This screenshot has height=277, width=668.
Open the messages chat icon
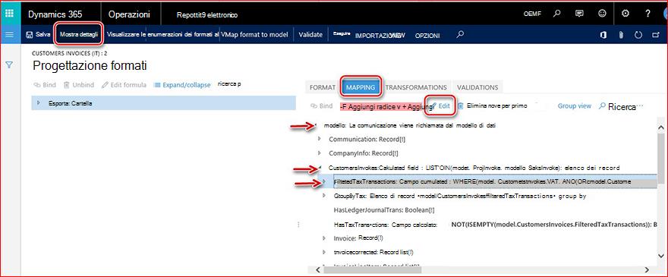[579, 14]
